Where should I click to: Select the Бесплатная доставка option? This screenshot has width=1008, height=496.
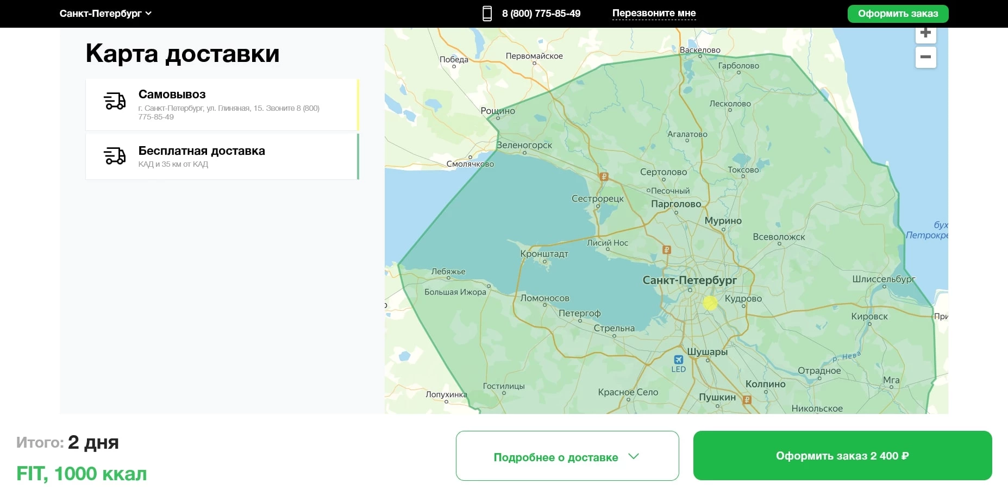point(222,156)
